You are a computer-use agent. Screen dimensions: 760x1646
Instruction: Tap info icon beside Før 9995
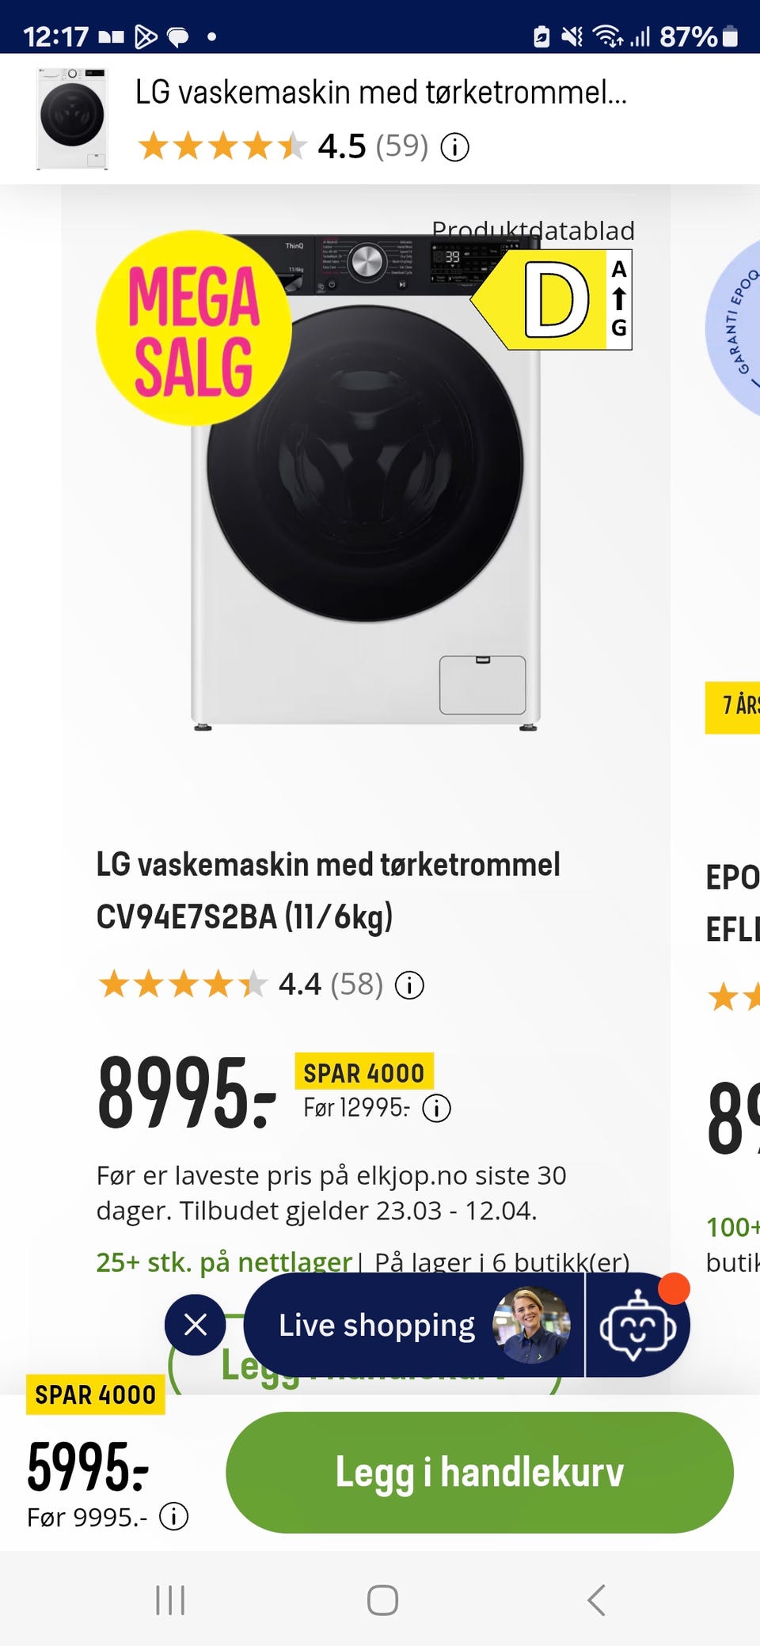(173, 1517)
